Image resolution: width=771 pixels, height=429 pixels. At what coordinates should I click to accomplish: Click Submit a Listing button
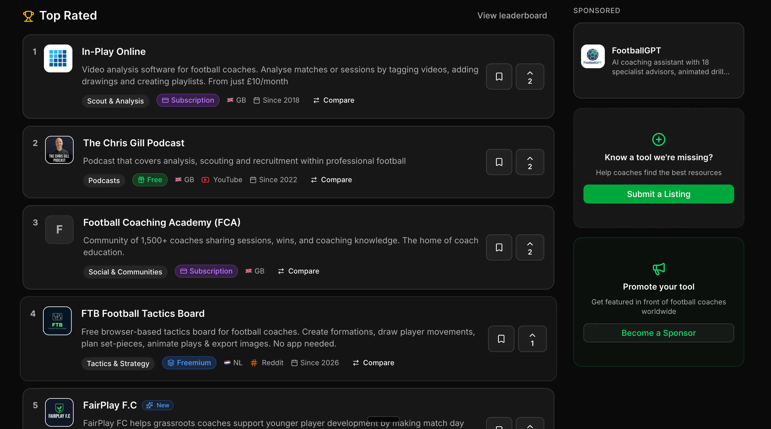[659, 194]
